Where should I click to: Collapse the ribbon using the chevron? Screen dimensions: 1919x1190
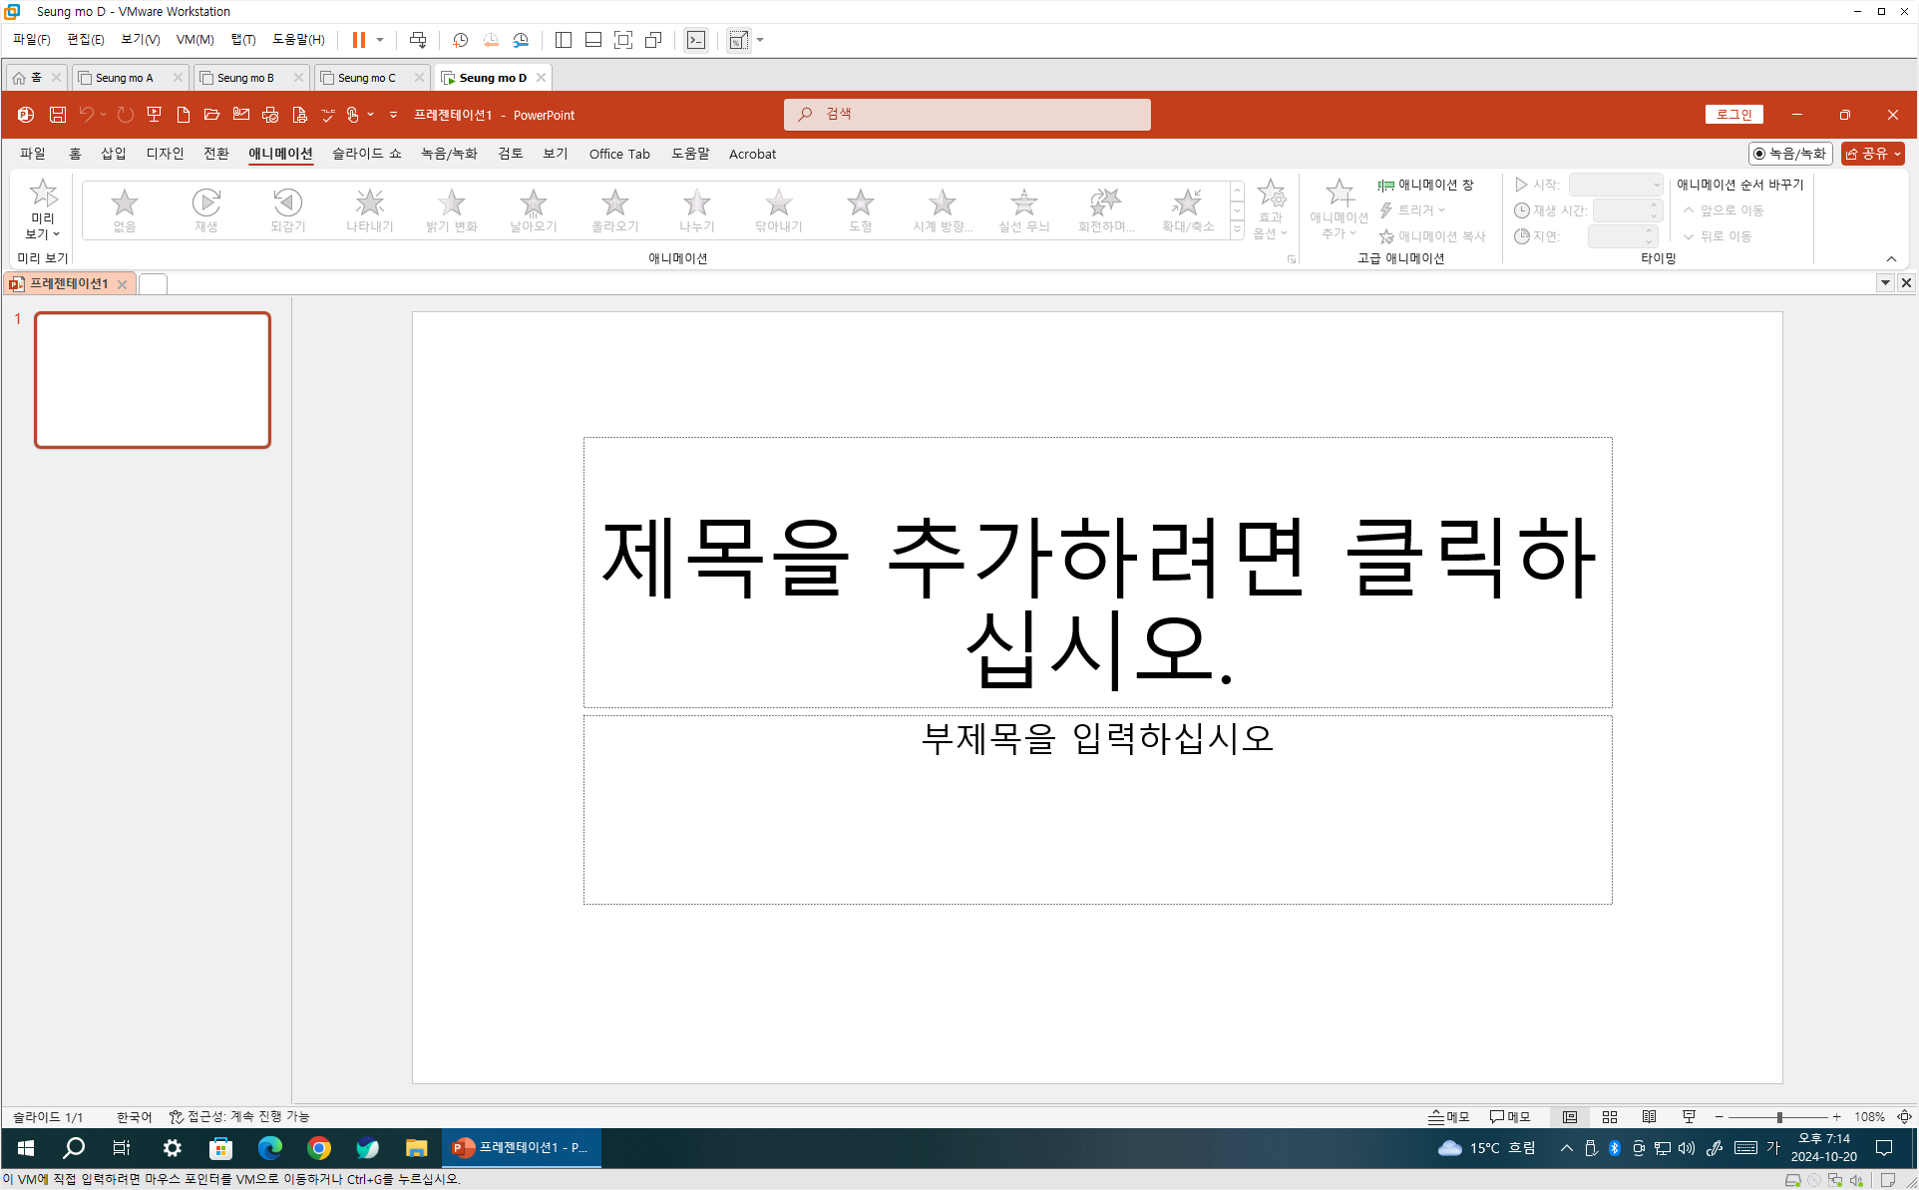click(1891, 259)
